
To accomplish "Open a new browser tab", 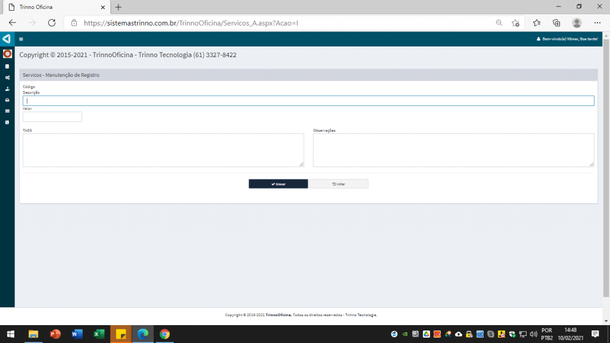I will click(x=118, y=7).
